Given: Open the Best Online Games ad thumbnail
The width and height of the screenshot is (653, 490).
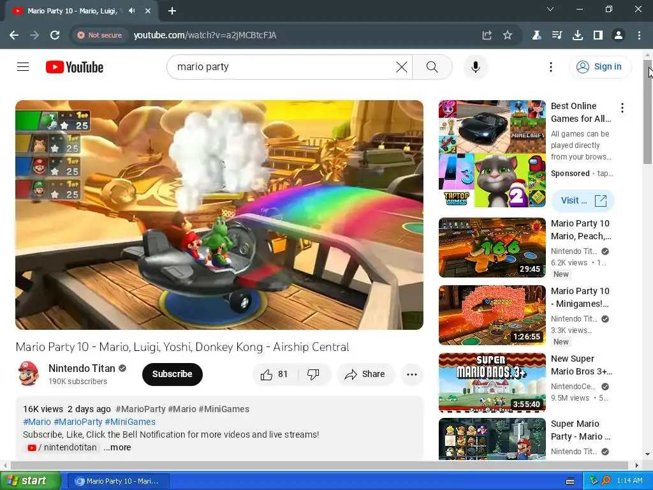Looking at the screenshot, I should pos(492,154).
